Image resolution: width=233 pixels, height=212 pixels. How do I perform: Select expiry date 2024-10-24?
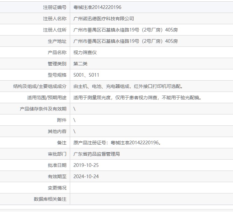point(86,177)
